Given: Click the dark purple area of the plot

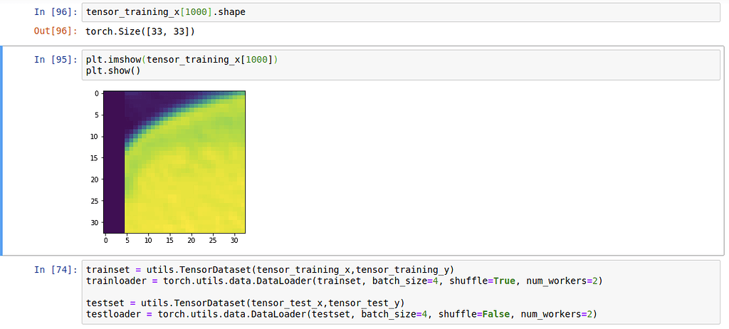Looking at the screenshot, I should (114, 178).
